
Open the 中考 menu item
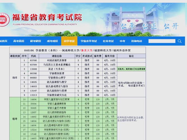click(122, 41)
